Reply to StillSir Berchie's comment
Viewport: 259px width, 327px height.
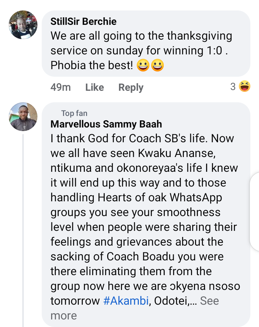point(131,88)
